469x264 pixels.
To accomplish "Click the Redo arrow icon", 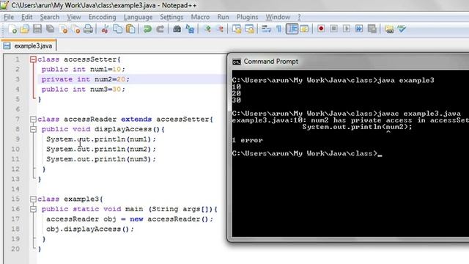I will (x=160, y=29).
